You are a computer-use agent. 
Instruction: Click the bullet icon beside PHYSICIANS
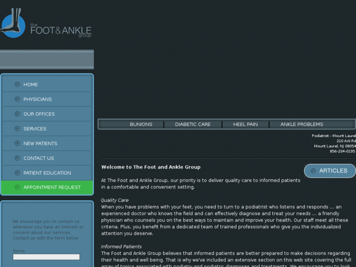[x=17, y=99]
